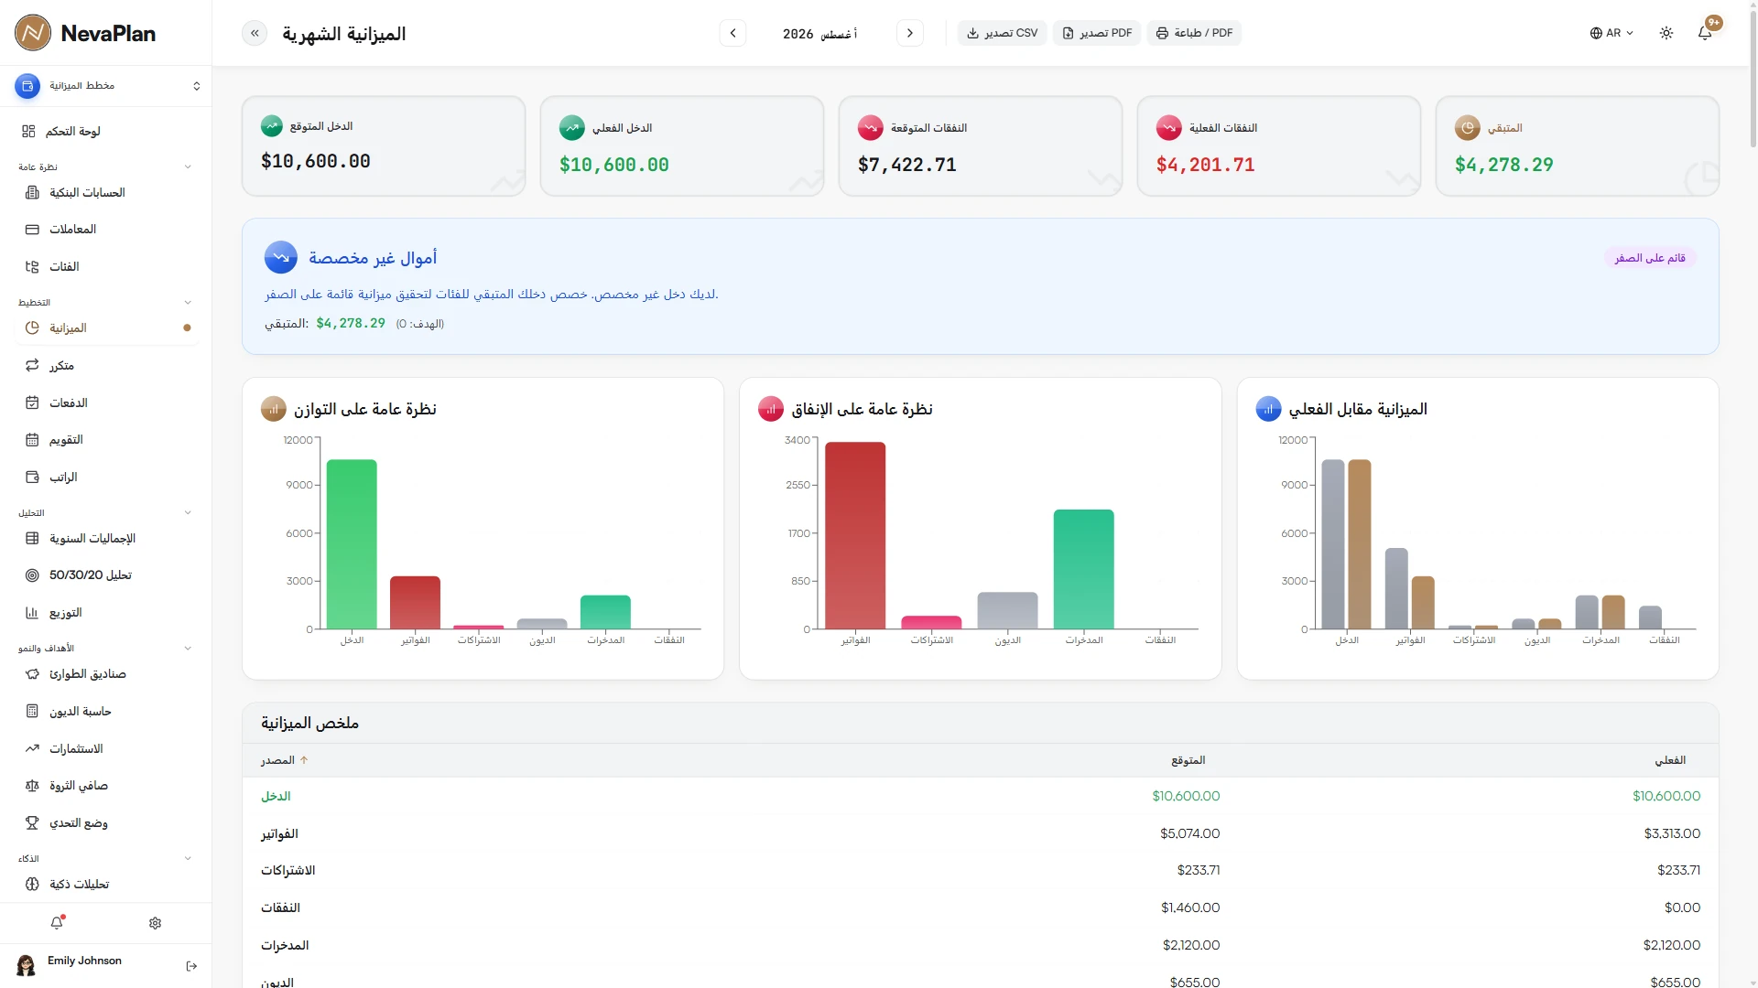Image resolution: width=1758 pixels, height=988 pixels.
Task: Click the متكرر recurring icon
Action: point(32,365)
